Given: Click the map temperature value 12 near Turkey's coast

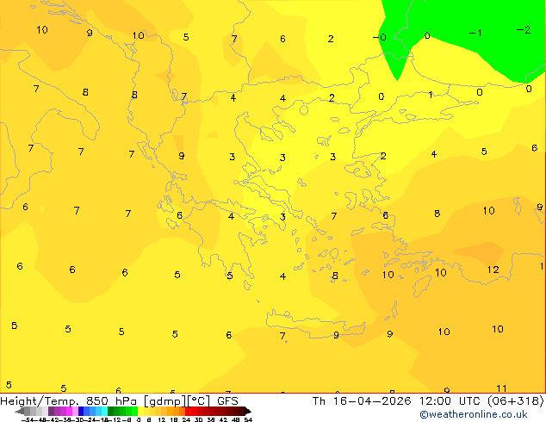Looking at the screenshot, I should [x=493, y=270].
